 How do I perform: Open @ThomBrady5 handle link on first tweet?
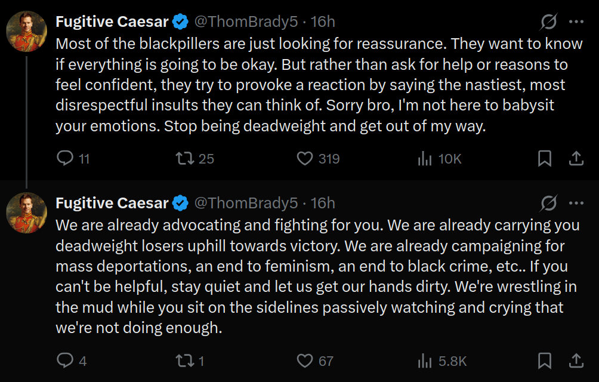click(x=246, y=21)
